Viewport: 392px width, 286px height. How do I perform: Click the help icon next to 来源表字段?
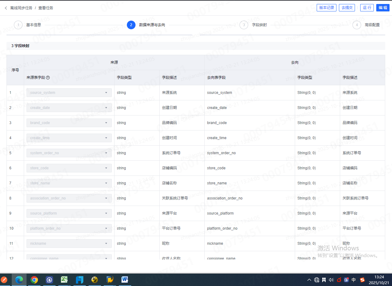48,78
